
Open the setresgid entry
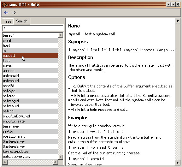(30, 101)
